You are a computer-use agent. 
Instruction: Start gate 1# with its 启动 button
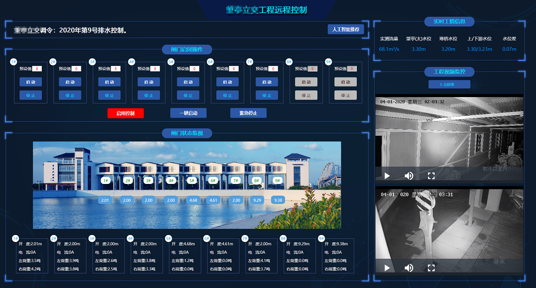(x=31, y=82)
